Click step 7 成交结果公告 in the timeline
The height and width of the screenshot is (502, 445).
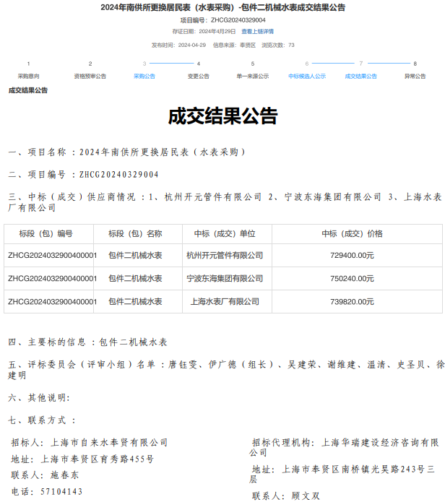click(360, 76)
